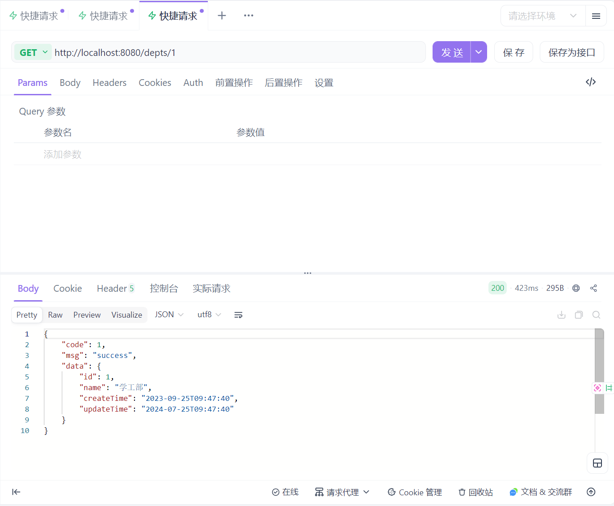This screenshot has height=506, width=614.
Task: Select the third 快捷请求 tab
Action: click(174, 16)
